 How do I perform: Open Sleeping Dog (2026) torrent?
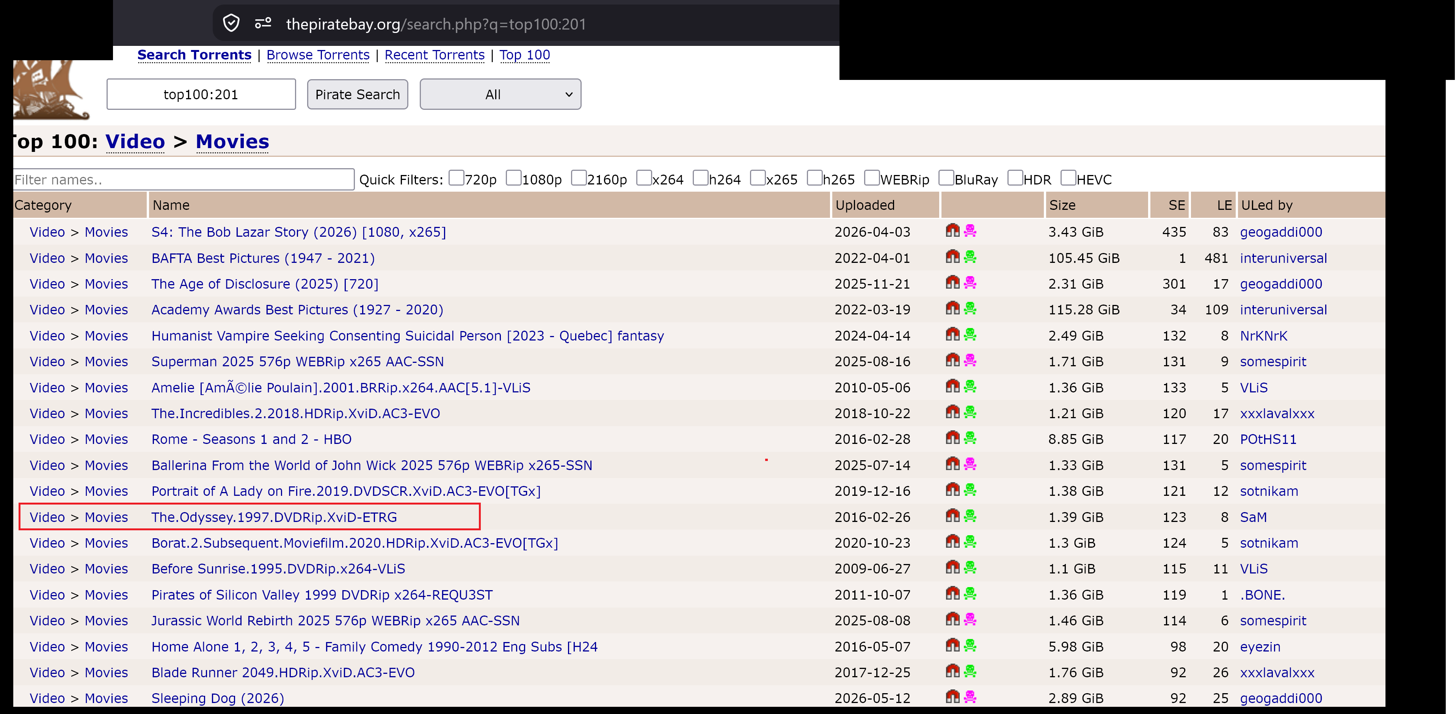pyautogui.click(x=218, y=698)
